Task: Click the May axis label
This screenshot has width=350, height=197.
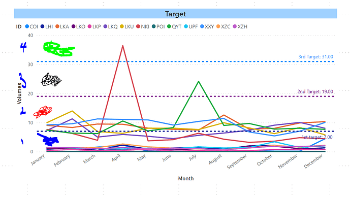Action: [x=142, y=158]
